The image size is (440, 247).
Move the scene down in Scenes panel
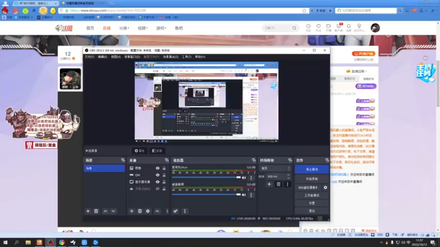point(113,211)
